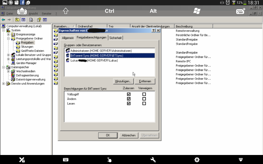Click the Entfernen button
263x164 pixels.
pos(145,81)
